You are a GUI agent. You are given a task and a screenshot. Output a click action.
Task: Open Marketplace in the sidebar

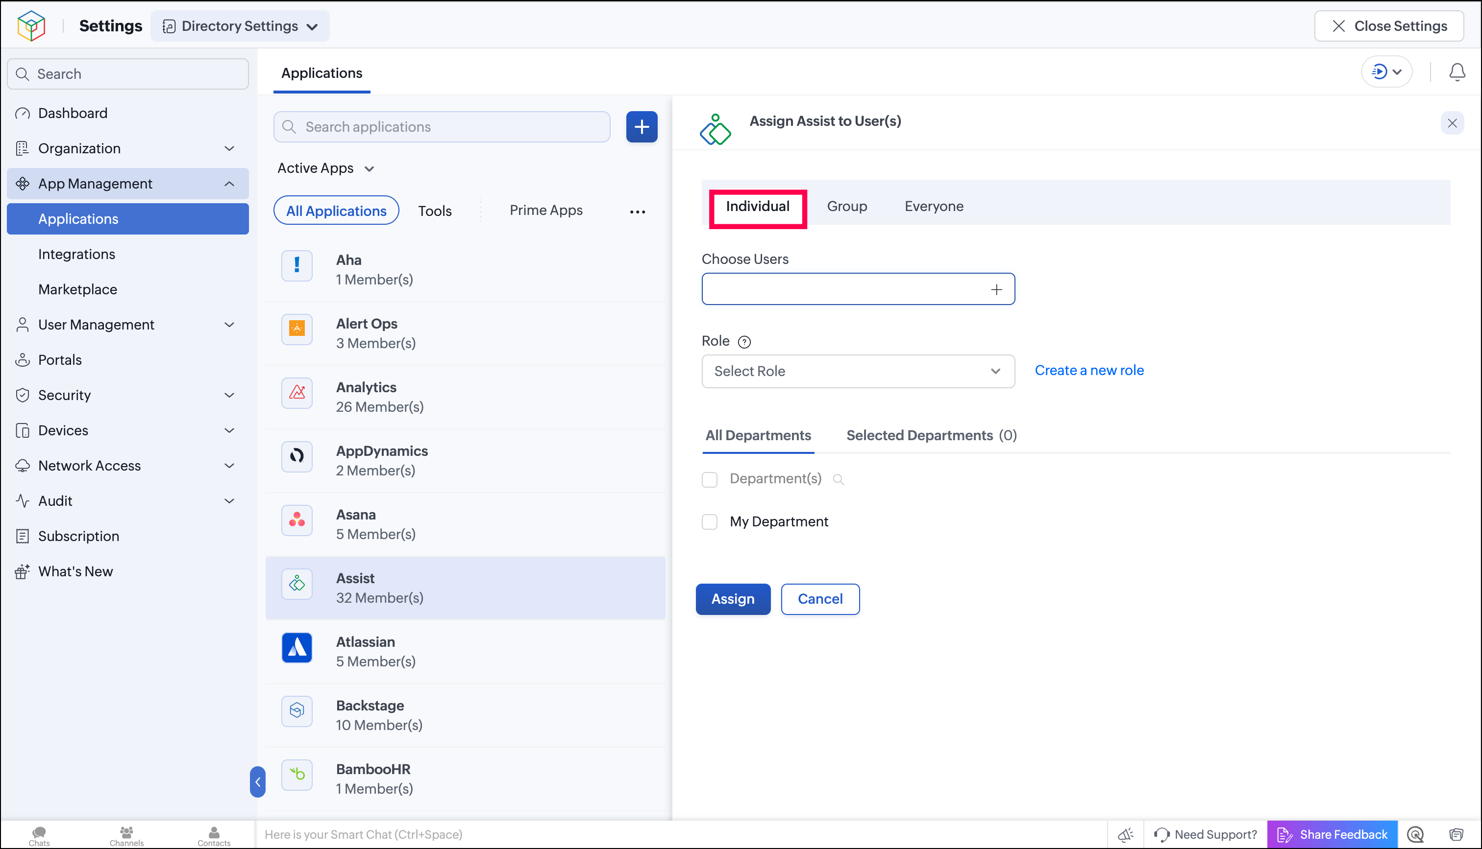coord(128,289)
